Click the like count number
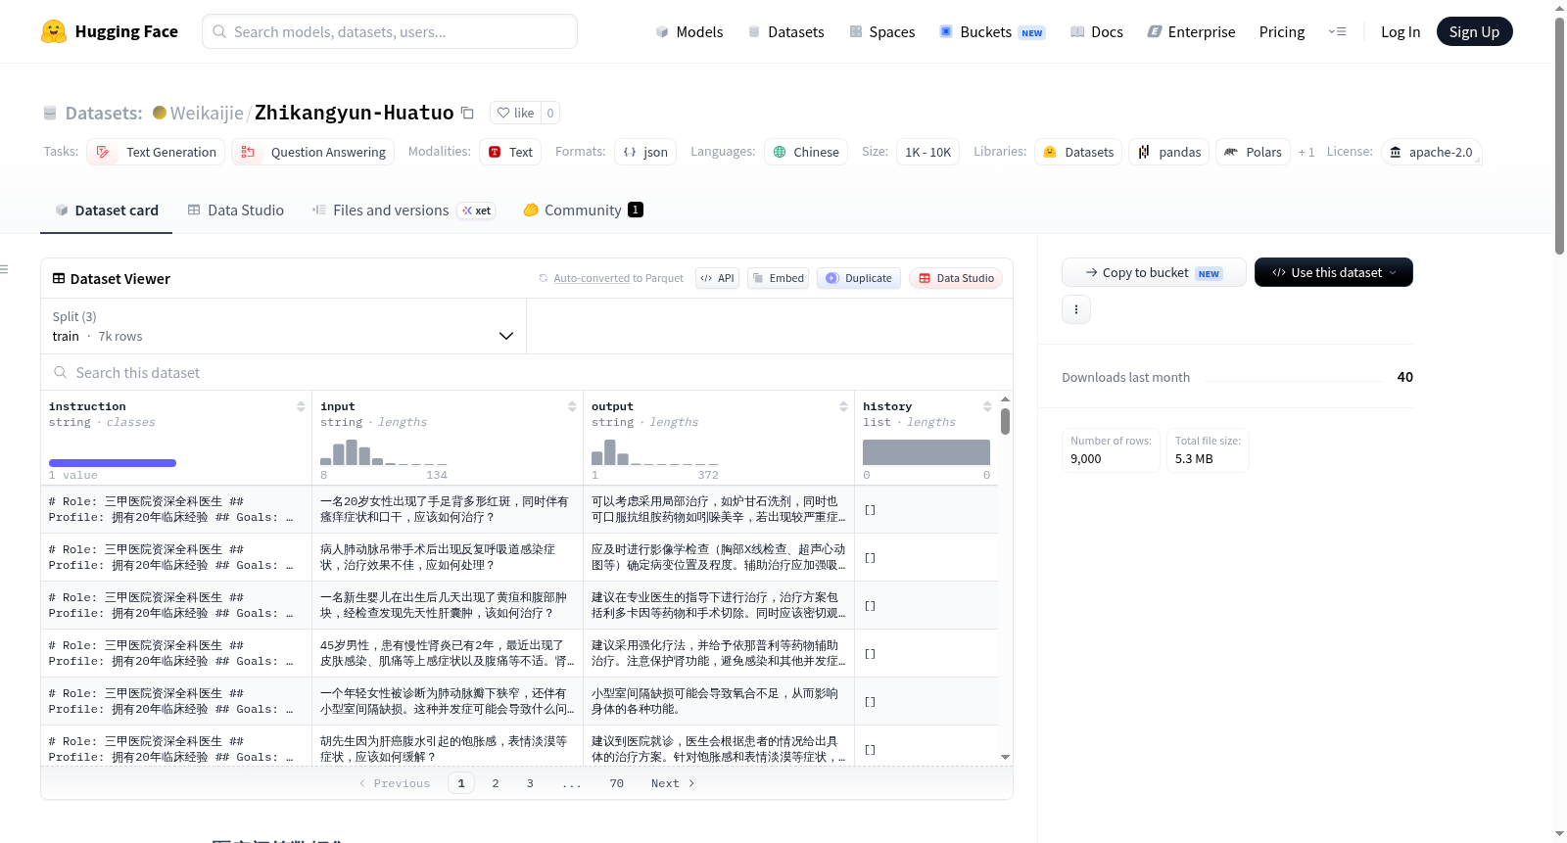The width and height of the screenshot is (1567, 843). click(x=550, y=113)
